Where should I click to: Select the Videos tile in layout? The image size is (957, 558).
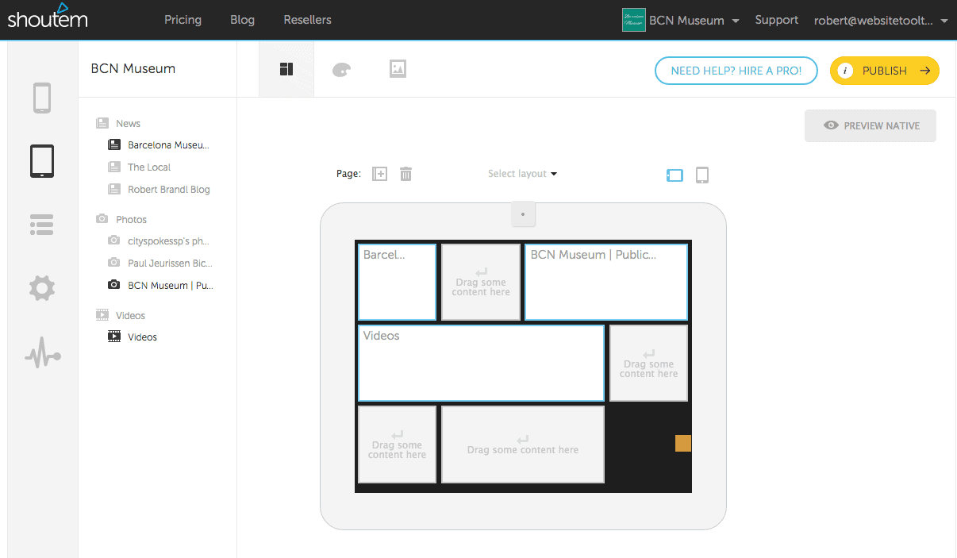point(481,364)
